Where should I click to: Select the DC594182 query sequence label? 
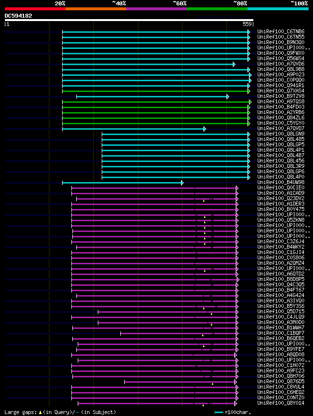click(x=18, y=16)
